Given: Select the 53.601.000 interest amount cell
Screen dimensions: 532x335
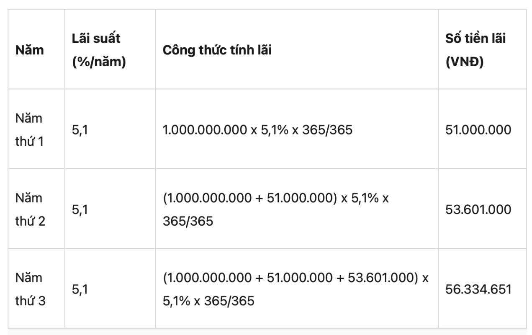Looking at the screenshot, I should (x=478, y=209).
